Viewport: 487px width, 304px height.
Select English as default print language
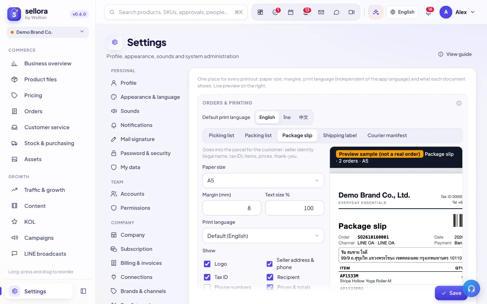click(267, 117)
